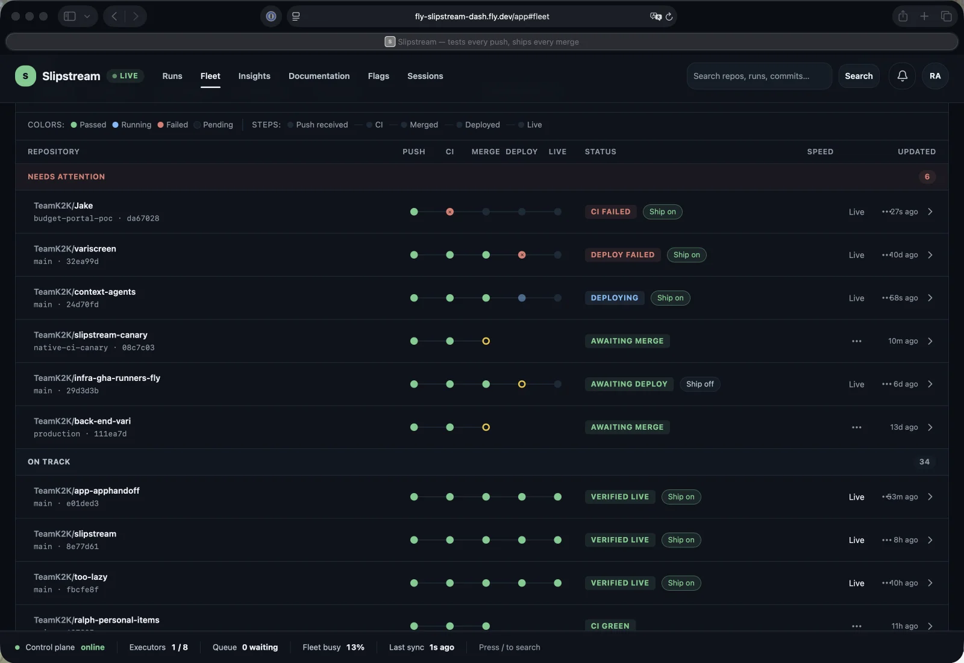Click the site settings icon left of URL
The height and width of the screenshot is (663, 964).
tap(296, 16)
